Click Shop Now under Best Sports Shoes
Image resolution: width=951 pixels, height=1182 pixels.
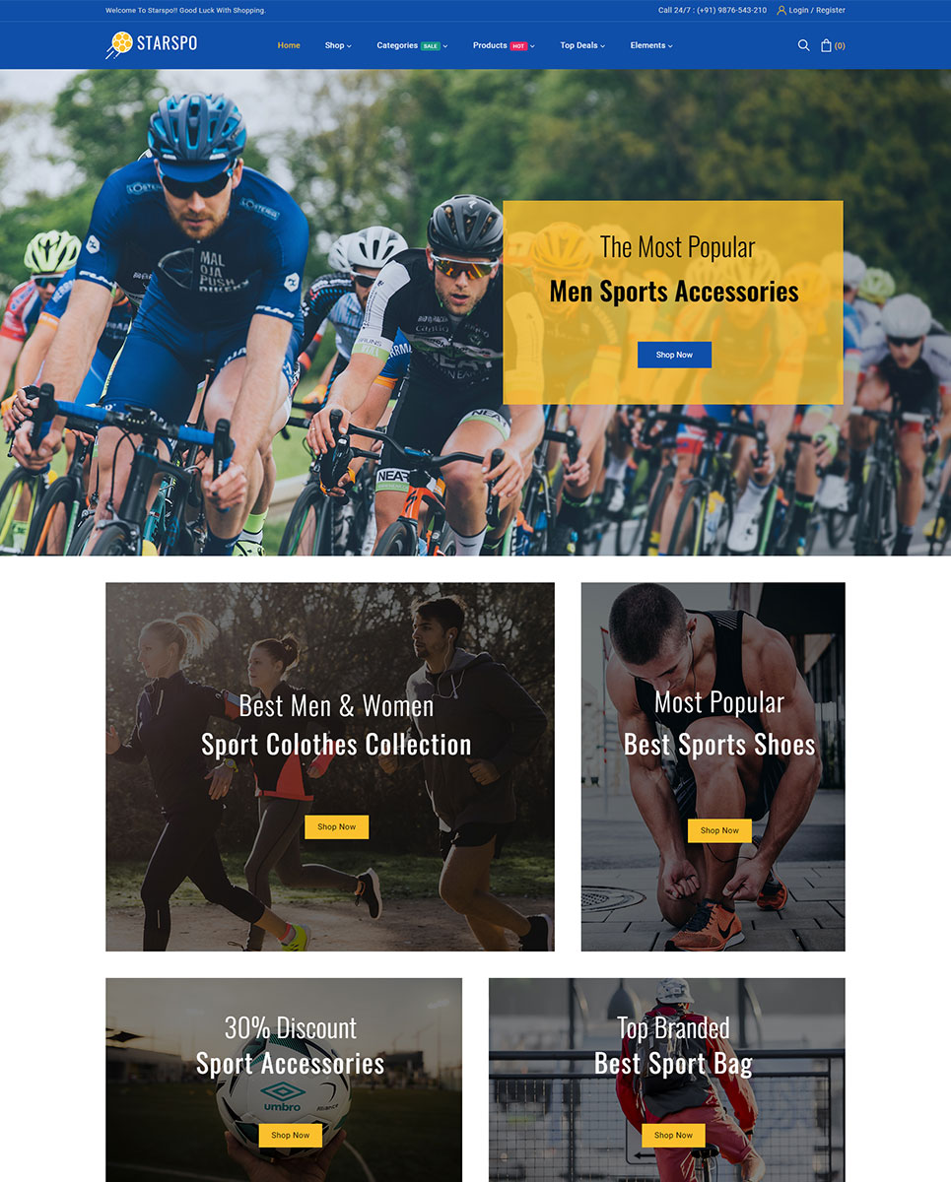[x=719, y=830]
